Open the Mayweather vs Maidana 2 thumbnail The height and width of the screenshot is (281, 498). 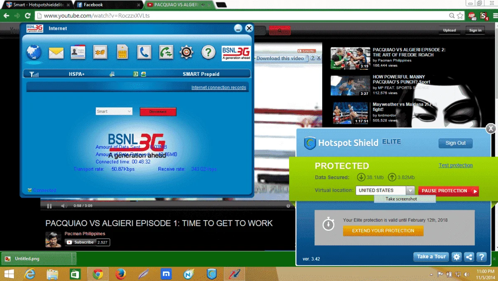pyautogui.click(x=350, y=113)
